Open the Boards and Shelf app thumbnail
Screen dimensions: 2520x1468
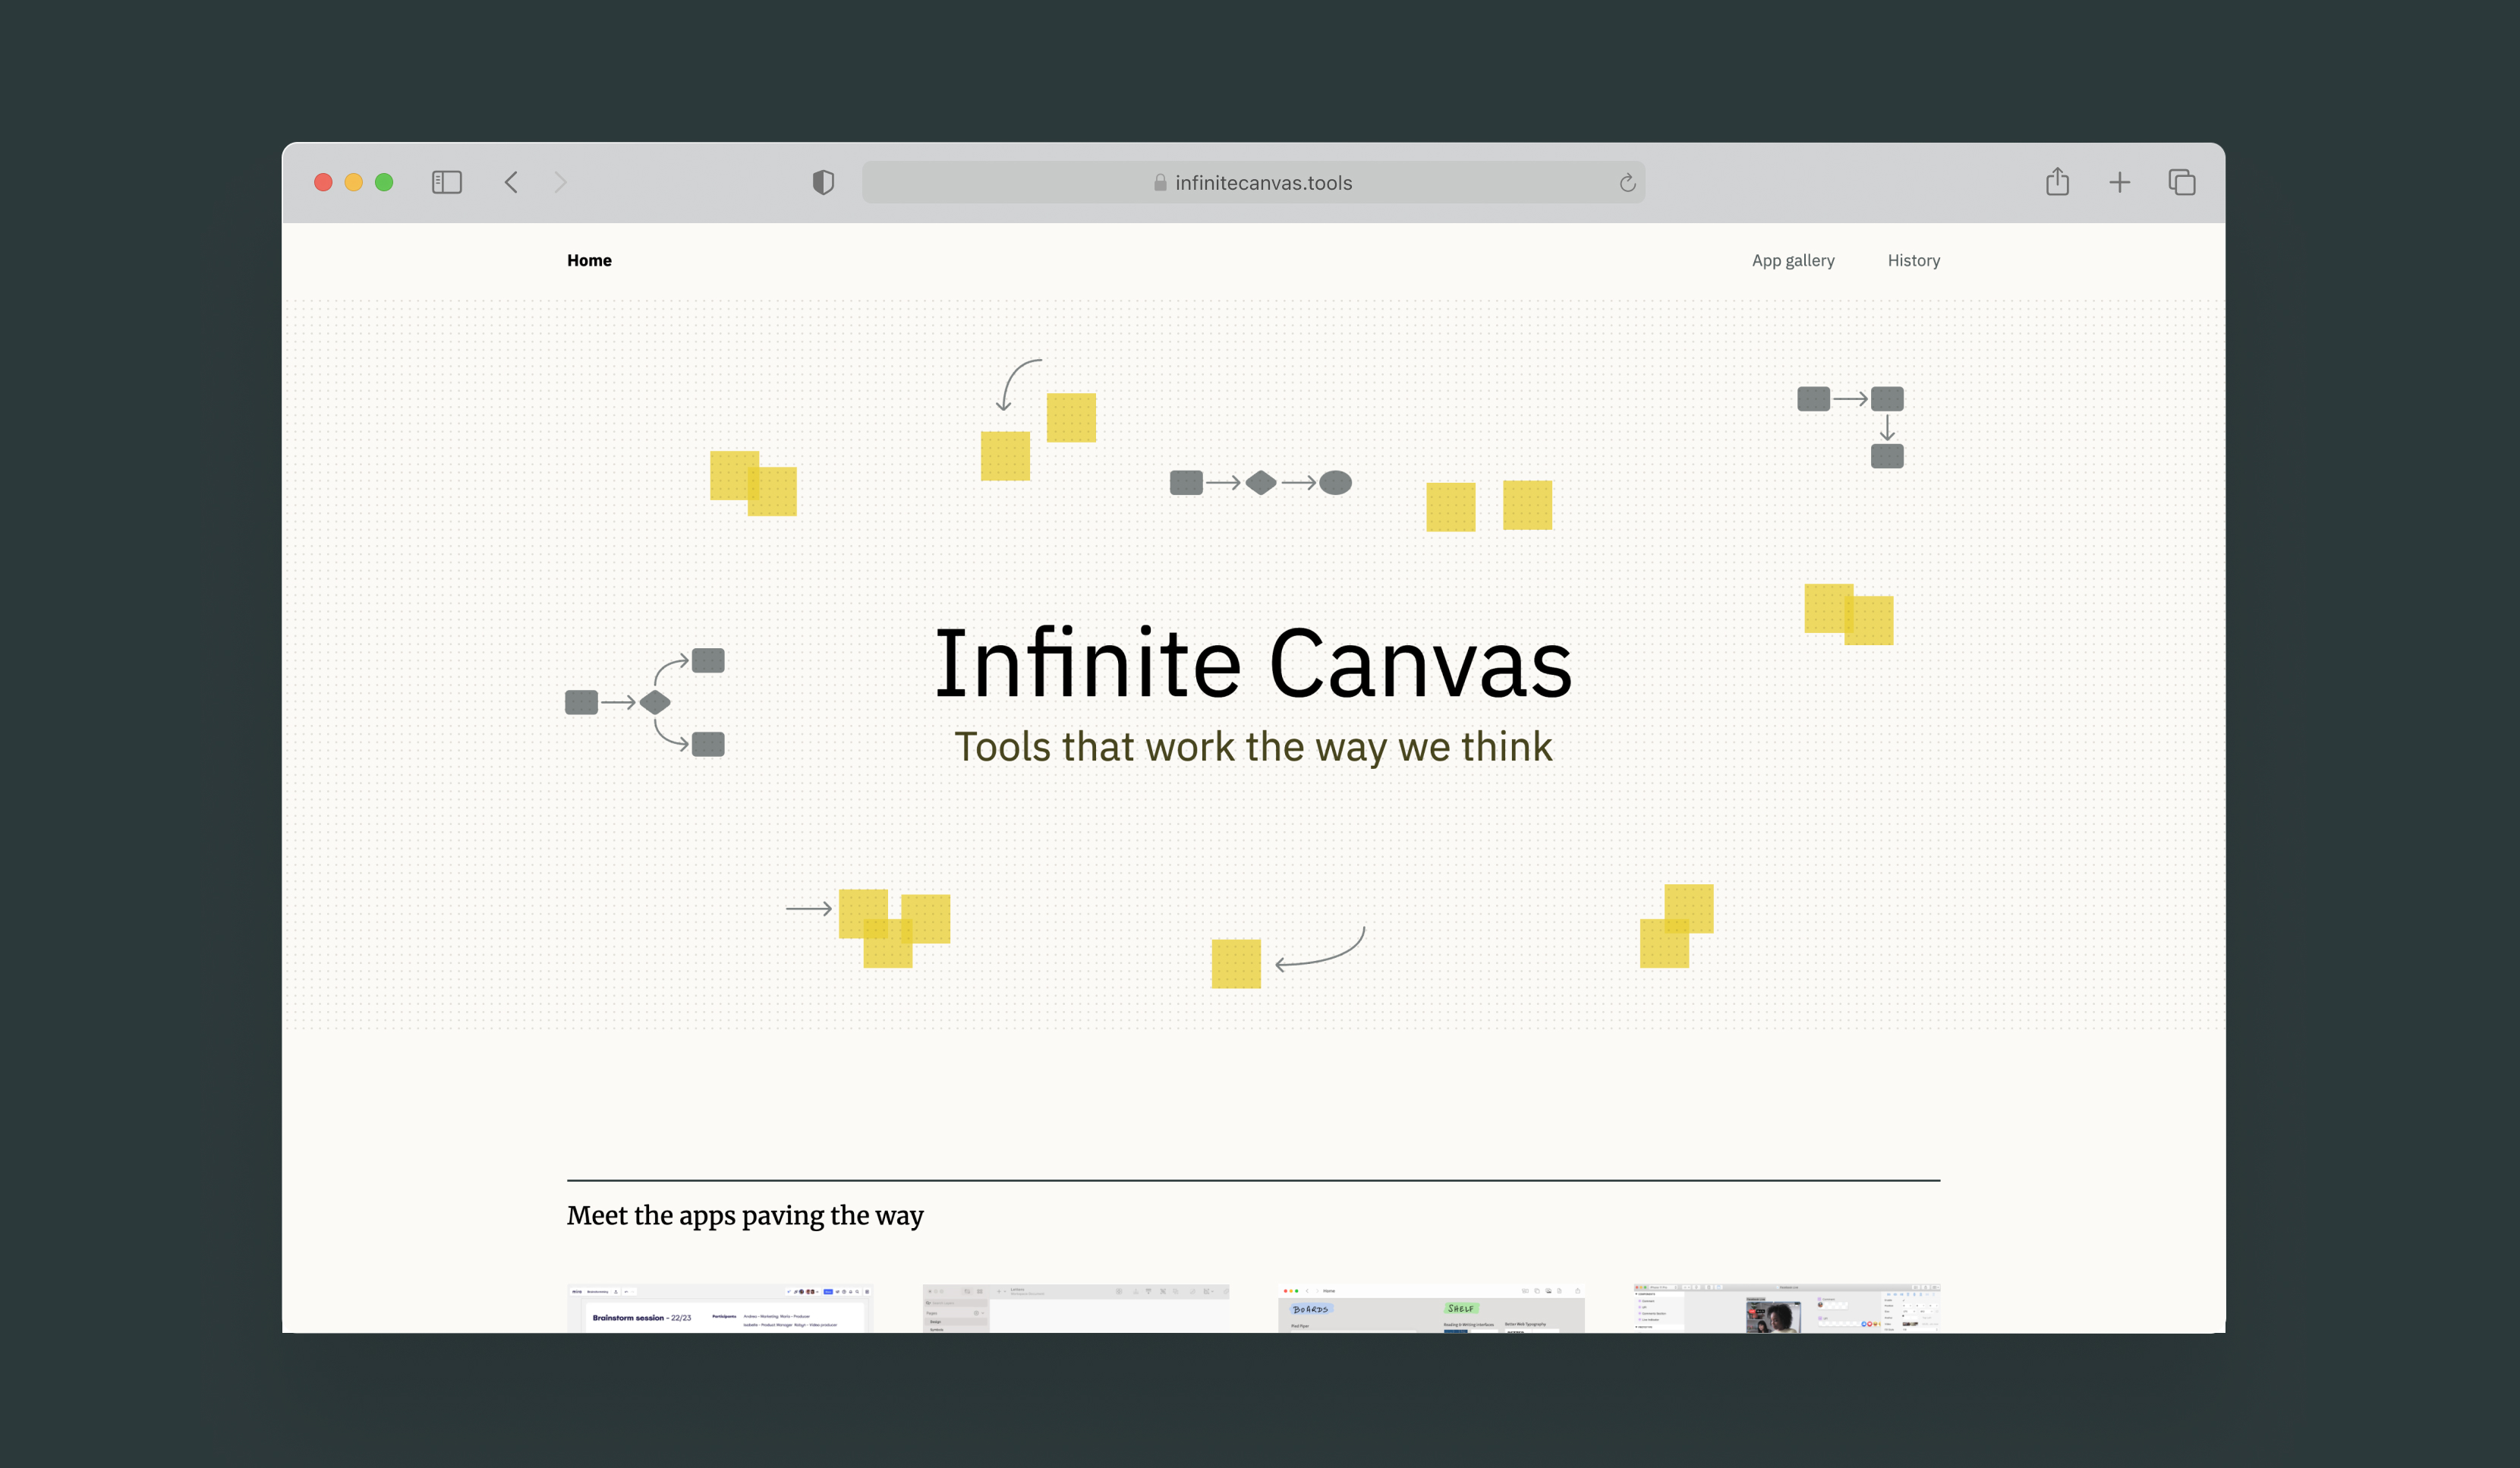click(1431, 1308)
